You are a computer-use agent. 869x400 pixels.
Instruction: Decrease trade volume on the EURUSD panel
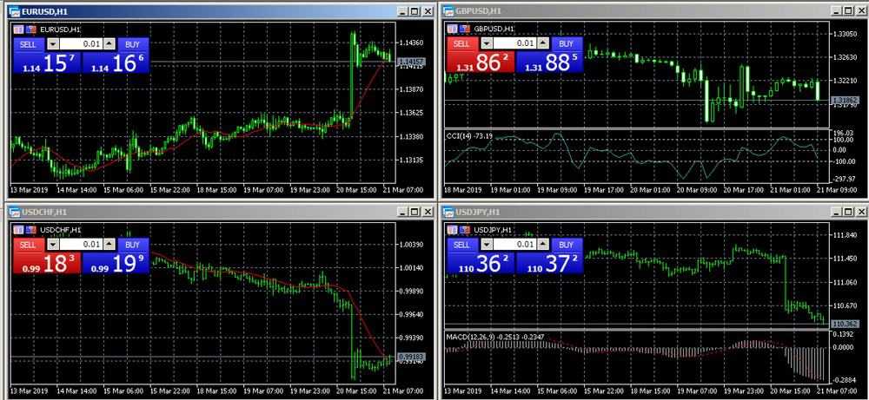pos(51,43)
